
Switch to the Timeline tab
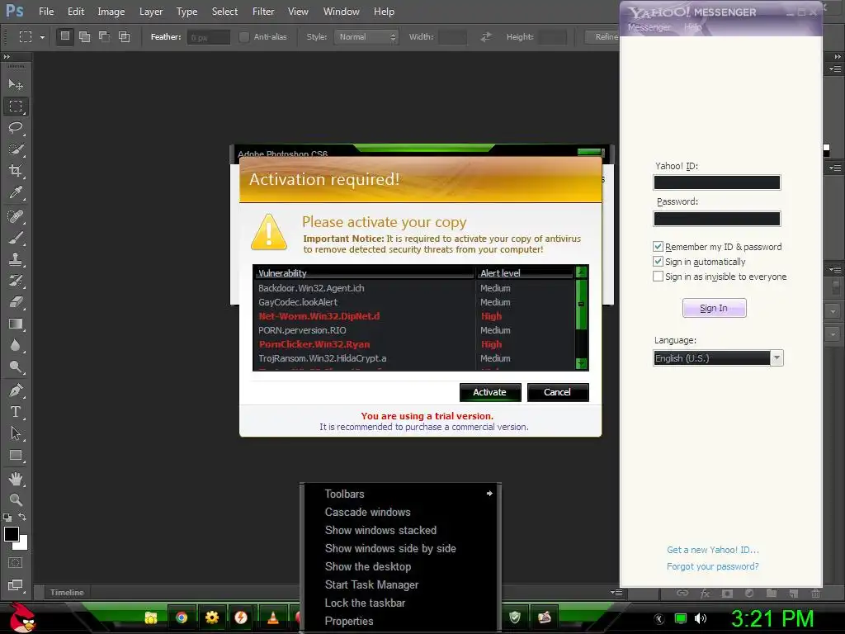[x=67, y=592]
